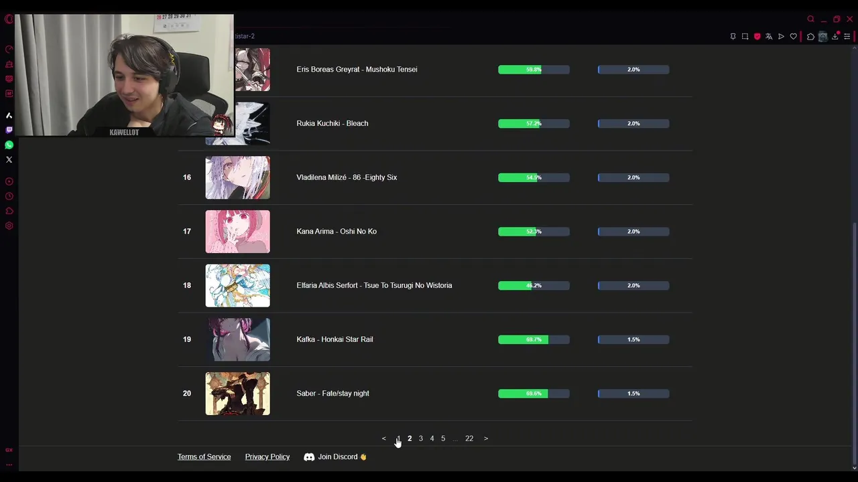Go to next page with > arrow
Screen dimensions: 858x482
point(486,438)
